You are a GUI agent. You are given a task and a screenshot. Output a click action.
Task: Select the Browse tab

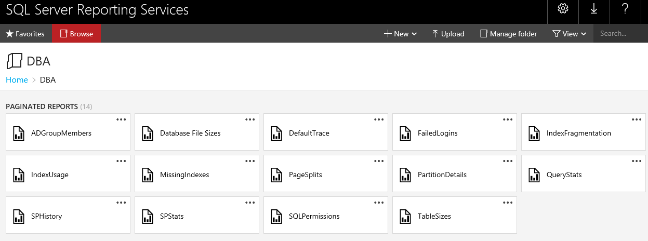tap(76, 34)
